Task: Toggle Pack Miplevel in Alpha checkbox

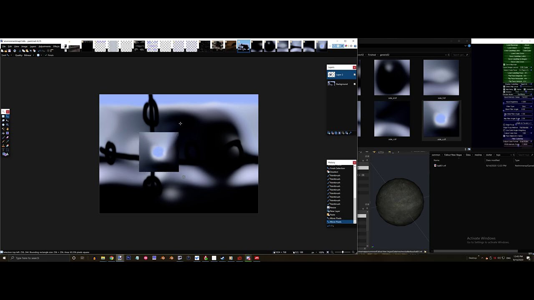Action: click(504, 136)
